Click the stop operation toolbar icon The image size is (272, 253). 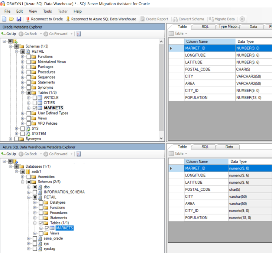[x=242, y=19]
